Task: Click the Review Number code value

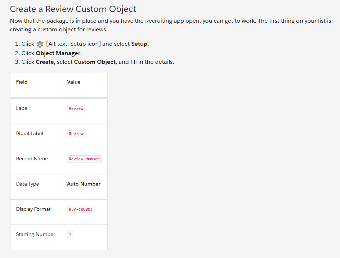Action: click(x=84, y=159)
